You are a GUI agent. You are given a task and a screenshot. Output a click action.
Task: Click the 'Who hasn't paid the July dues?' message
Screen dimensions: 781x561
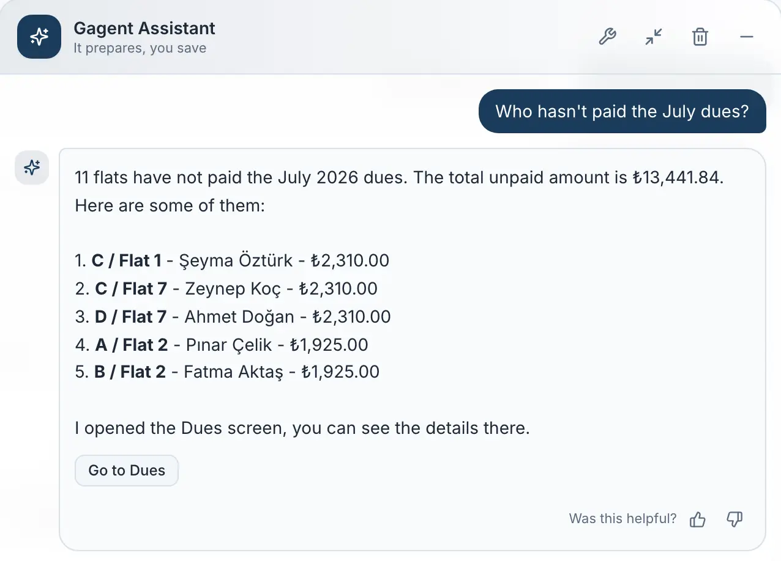click(622, 111)
